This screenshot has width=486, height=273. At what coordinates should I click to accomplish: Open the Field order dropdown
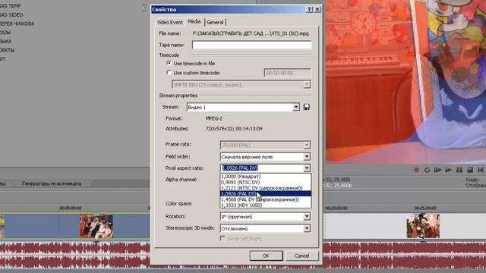265,157
